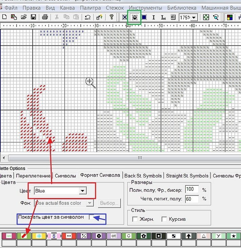
Task: Select pale pink swatch with triangle symbol
Action: click(x=204, y=236)
